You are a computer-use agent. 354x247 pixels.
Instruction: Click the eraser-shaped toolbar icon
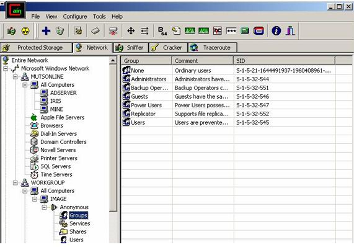tap(95, 31)
